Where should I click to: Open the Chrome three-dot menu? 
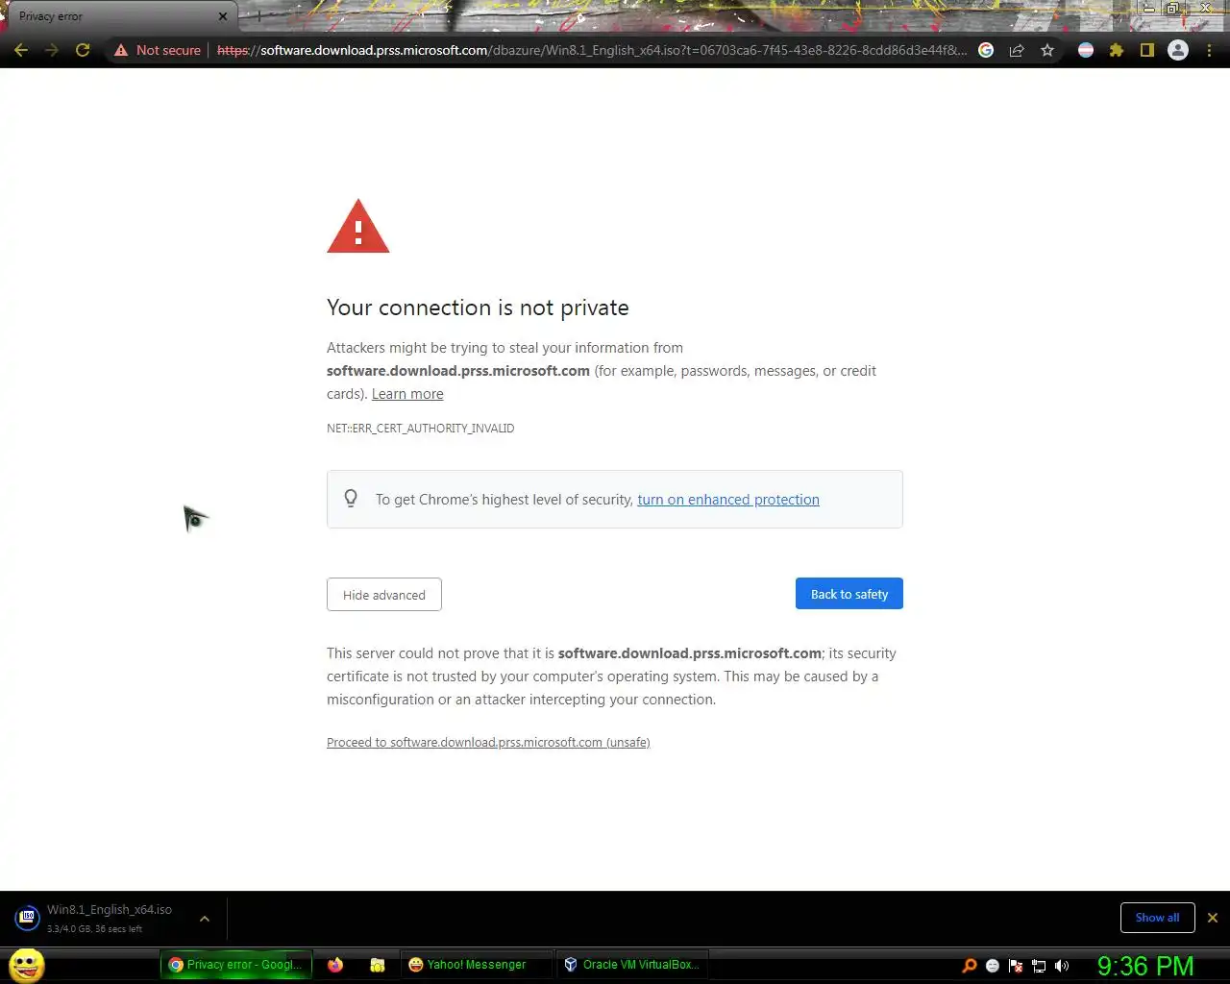[x=1209, y=50]
